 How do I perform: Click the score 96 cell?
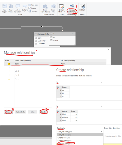(x=74, y=114)
